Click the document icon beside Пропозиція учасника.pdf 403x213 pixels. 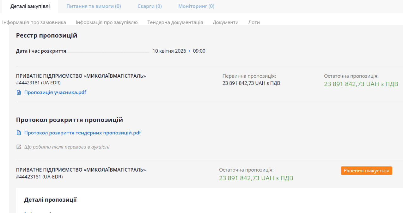click(x=18, y=92)
